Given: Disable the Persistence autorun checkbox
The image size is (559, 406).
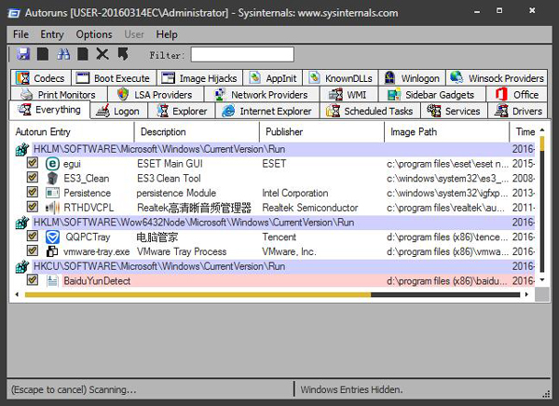Looking at the screenshot, I should [x=33, y=192].
